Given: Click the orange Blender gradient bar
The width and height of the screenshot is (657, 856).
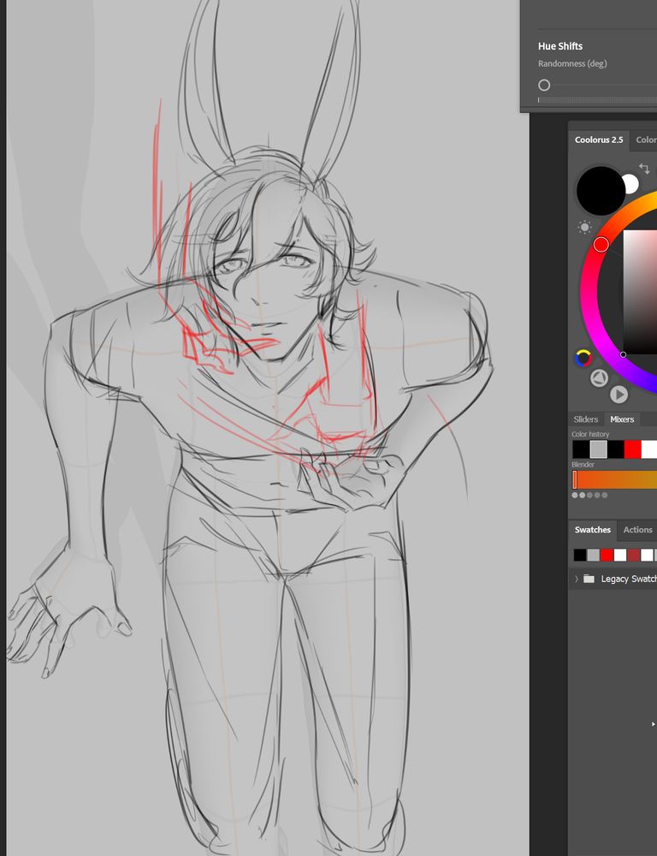Looking at the screenshot, I should pyautogui.click(x=614, y=480).
